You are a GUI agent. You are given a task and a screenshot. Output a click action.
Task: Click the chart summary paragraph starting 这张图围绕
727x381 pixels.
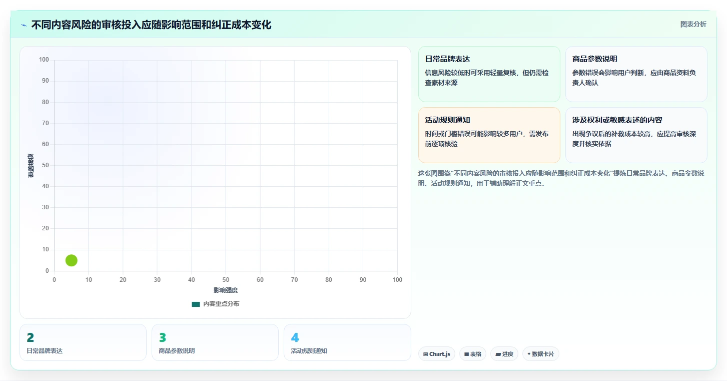(x=561, y=178)
